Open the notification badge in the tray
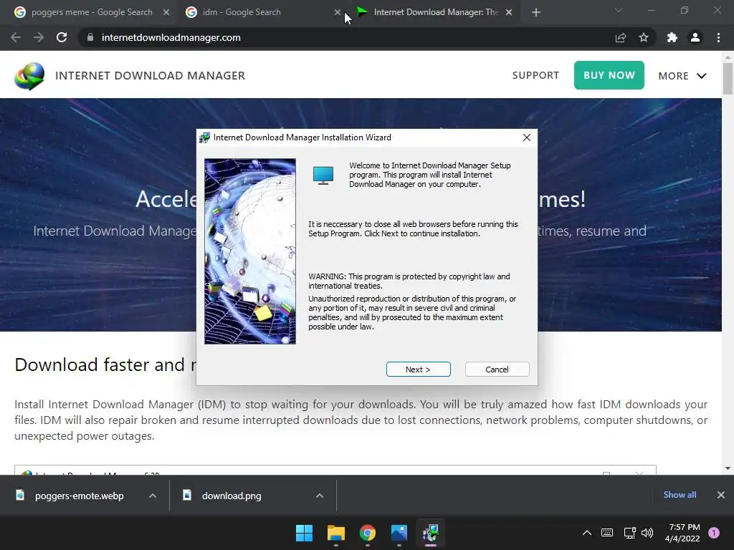 (714, 533)
